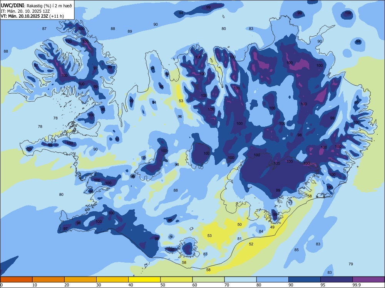Select the amber 20–30 legend swatch
The image size is (385, 288).
pos(80,280)
